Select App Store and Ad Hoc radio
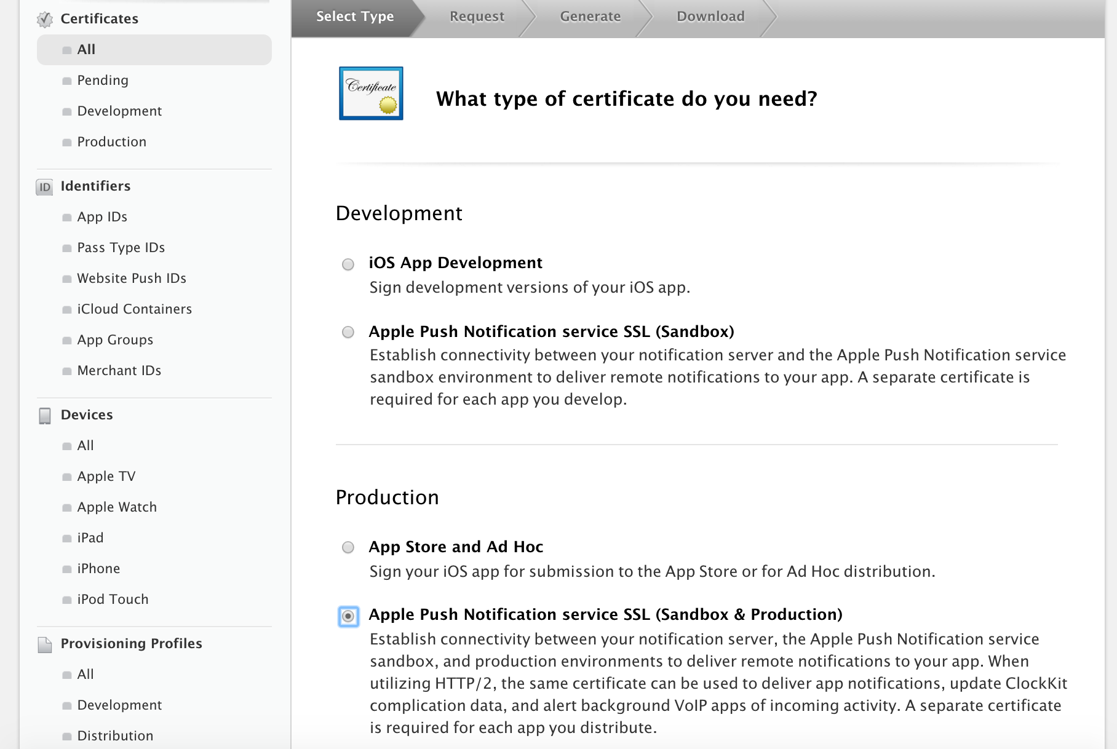 (348, 547)
